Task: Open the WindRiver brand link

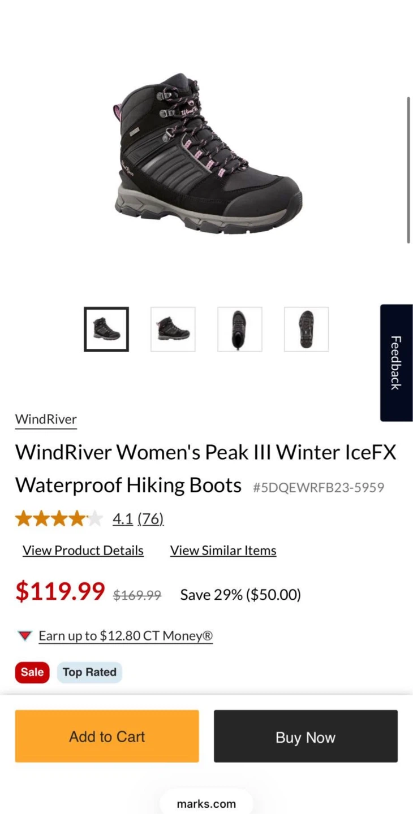Action: [46, 419]
